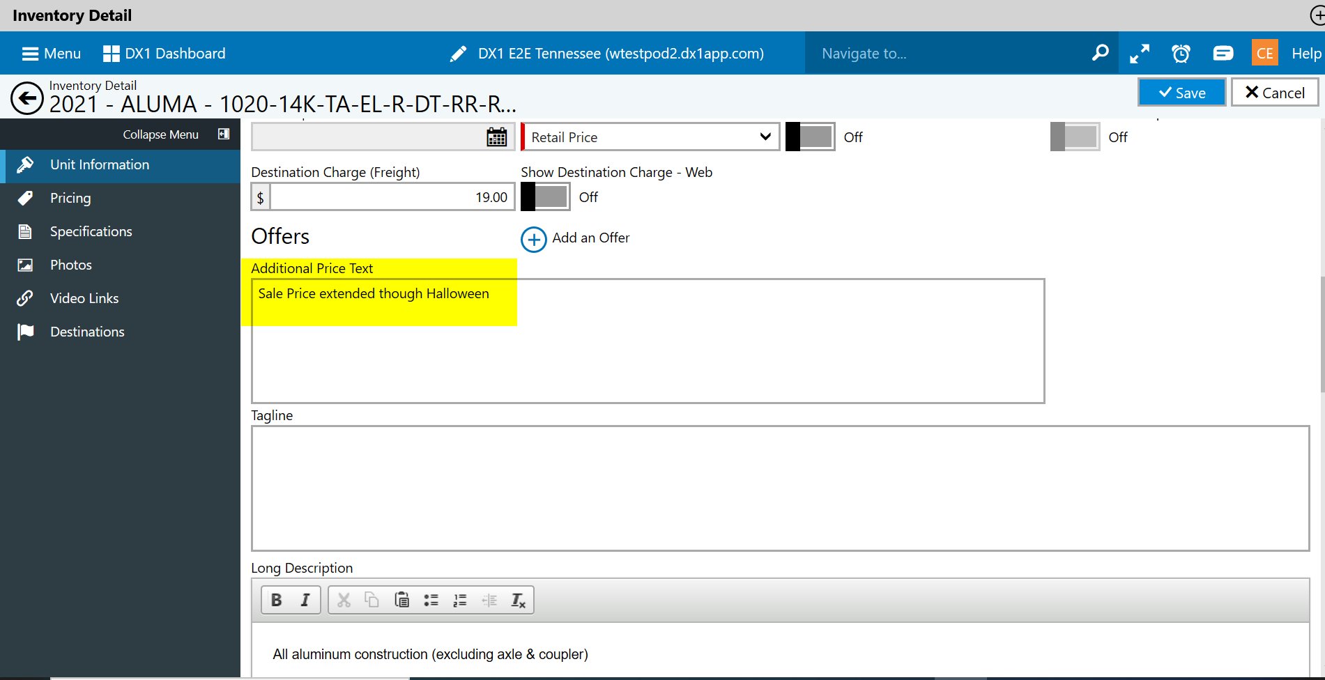Click the Add an Offer plus icon

tap(534, 240)
